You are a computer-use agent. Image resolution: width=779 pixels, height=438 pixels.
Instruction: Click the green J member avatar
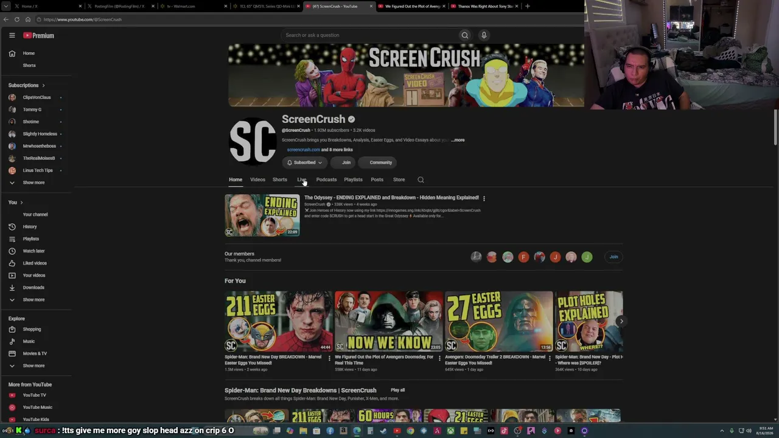coord(587,257)
